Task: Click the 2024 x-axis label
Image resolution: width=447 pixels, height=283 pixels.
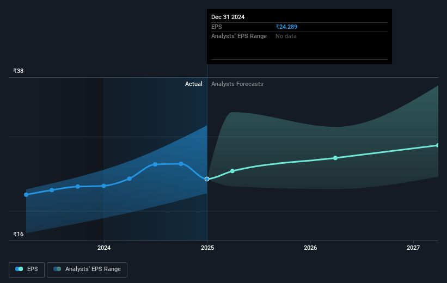Action: (104, 248)
